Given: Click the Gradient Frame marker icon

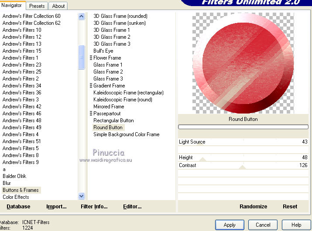Looking at the screenshot, I should tap(91, 86).
